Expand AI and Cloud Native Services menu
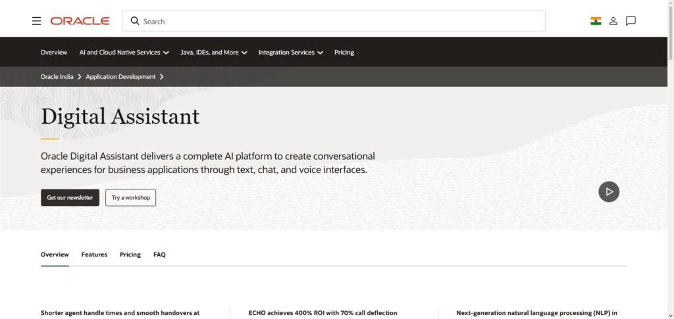 (124, 53)
